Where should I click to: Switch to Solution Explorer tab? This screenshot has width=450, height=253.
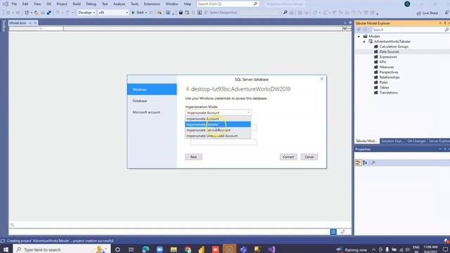(392, 141)
